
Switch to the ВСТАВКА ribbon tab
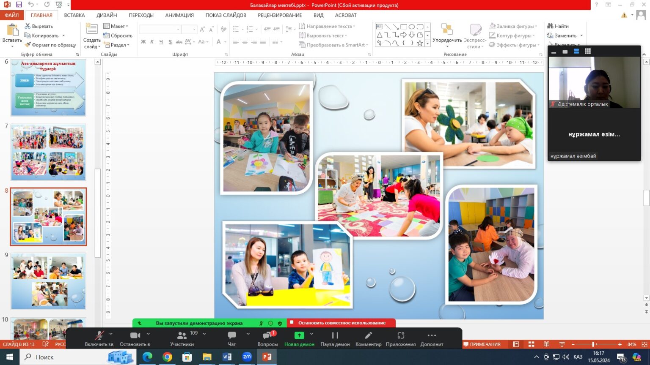pyautogui.click(x=74, y=15)
